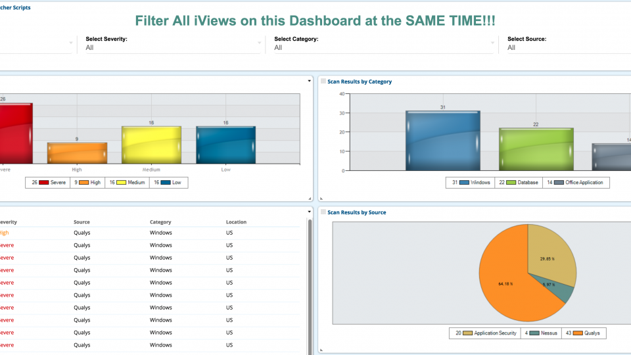Click the Application Security legend swatch
The width and height of the screenshot is (631, 355).
(x=467, y=333)
